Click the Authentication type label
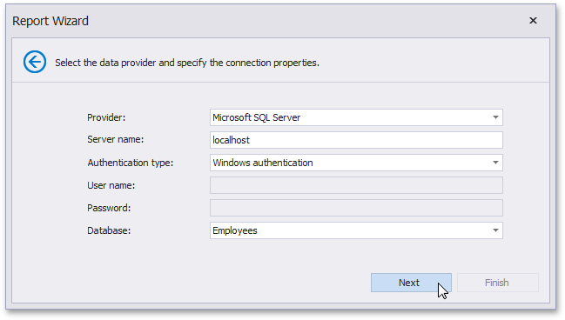This screenshot has width=565, height=320. (x=130, y=163)
